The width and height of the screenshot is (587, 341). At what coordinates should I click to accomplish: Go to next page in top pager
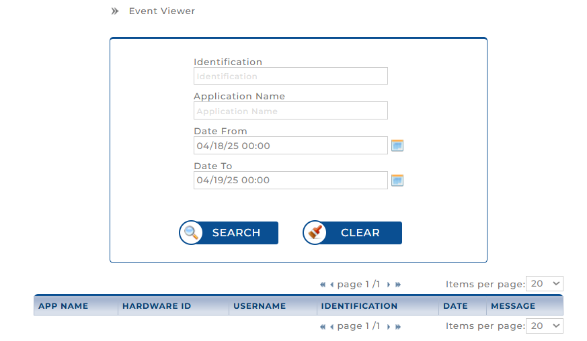[x=389, y=285]
